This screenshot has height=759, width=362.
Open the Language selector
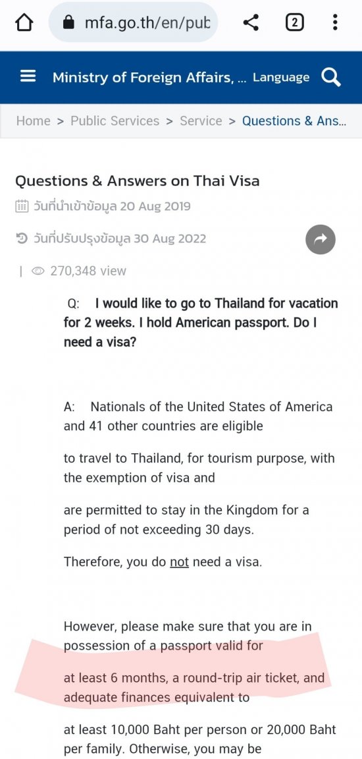(281, 78)
